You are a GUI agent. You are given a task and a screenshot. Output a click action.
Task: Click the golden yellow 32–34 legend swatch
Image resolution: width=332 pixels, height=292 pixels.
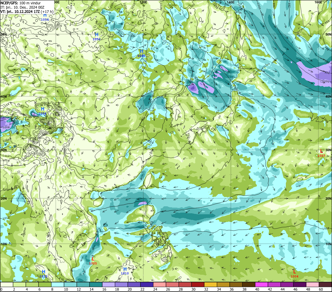pyautogui.click(x=210, y=284)
